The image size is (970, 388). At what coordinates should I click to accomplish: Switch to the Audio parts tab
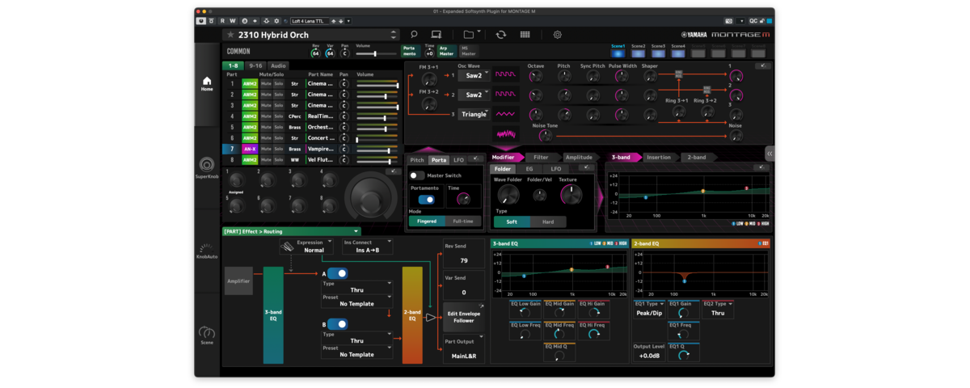(x=278, y=65)
